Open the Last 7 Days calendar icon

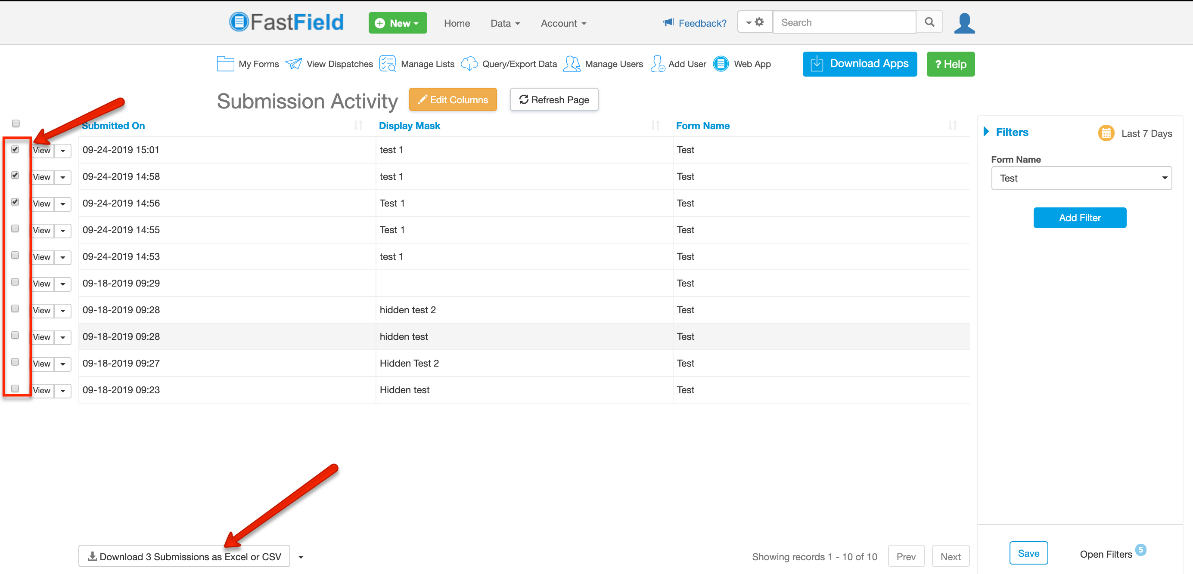pyautogui.click(x=1106, y=133)
